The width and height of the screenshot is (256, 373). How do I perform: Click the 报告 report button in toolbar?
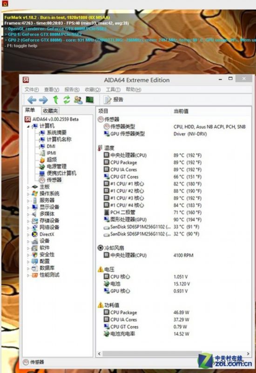tap(114, 100)
